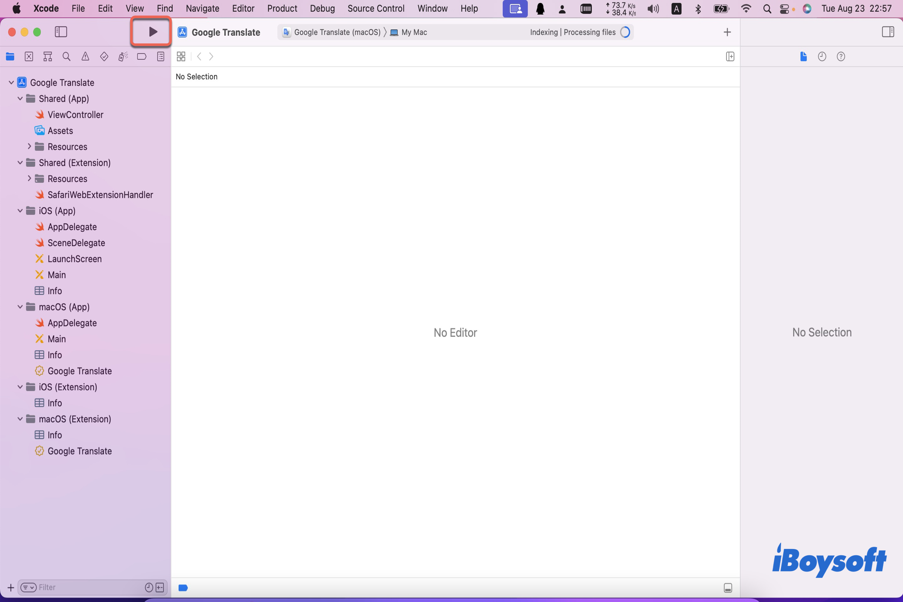Image resolution: width=903 pixels, height=602 pixels.
Task: Toggle the Navigator panel sidebar
Action: (x=61, y=32)
